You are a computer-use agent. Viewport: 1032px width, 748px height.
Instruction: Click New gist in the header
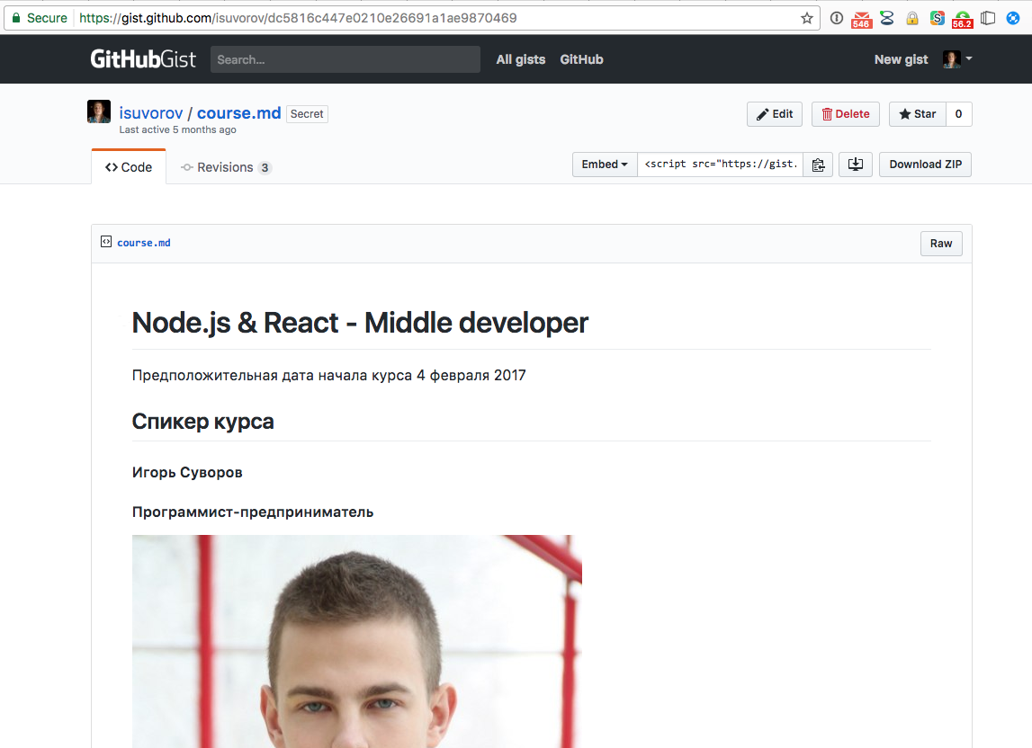point(901,59)
